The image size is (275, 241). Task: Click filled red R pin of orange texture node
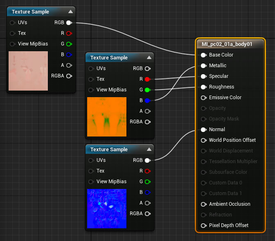pyautogui.click(x=148, y=79)
